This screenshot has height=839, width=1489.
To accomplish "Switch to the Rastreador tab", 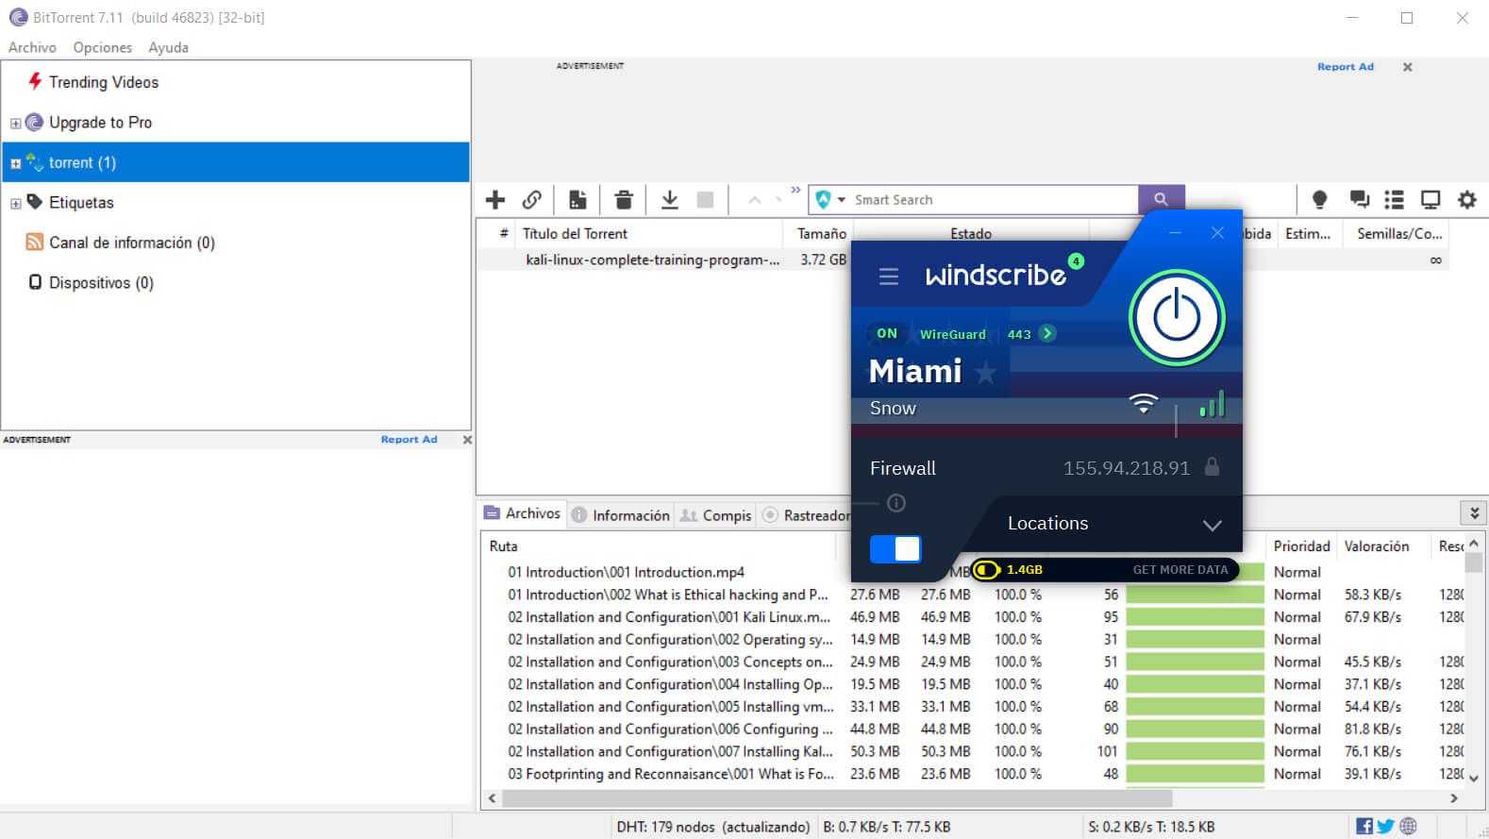I will (805, 515).
